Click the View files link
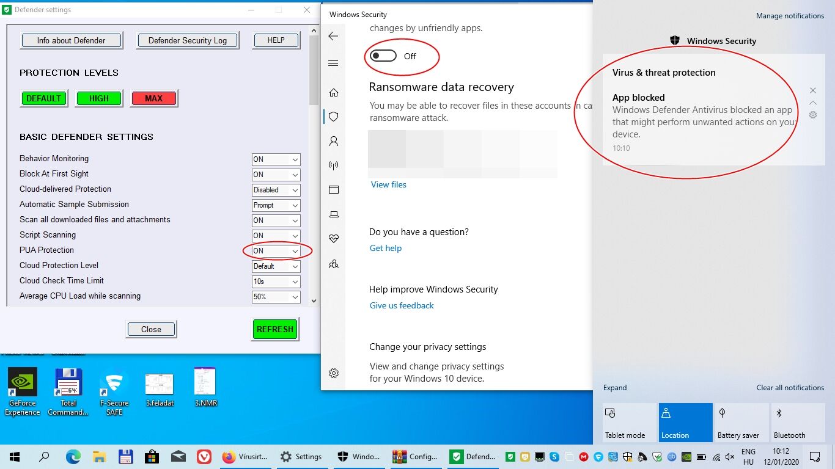This screenshot has height=469, width=835. click(389, 184)
